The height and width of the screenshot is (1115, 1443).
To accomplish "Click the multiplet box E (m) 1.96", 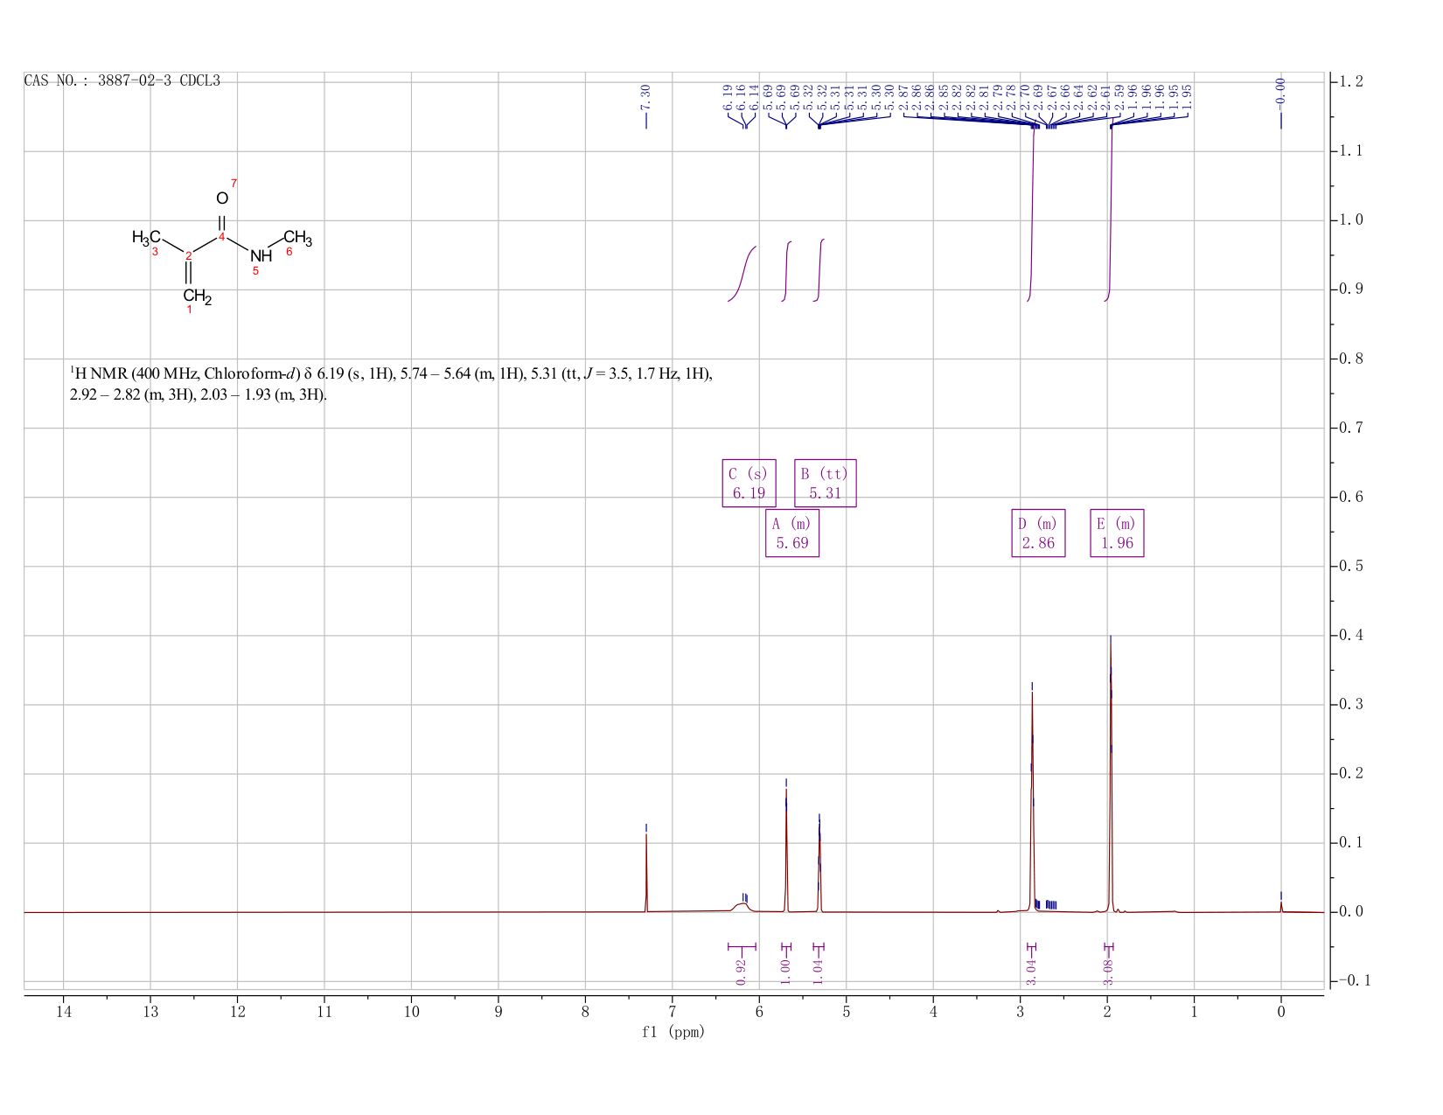I will tap(1117, 533).
